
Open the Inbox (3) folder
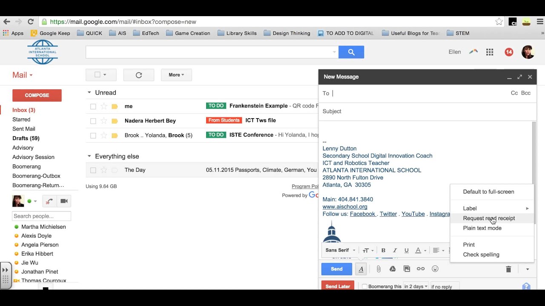(24, 110)
